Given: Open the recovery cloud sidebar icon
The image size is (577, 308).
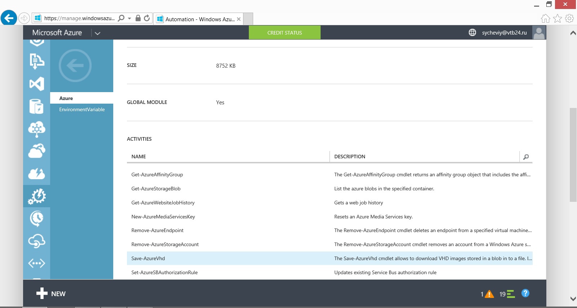Looking at the screenshot, I should (x=37, y=241).
